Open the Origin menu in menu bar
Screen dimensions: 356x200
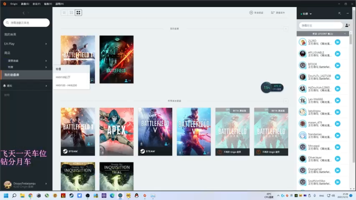[14, 4]
